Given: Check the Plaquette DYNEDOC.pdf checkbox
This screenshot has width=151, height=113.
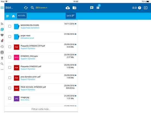Looking at the screenshot, I should 10,67.
